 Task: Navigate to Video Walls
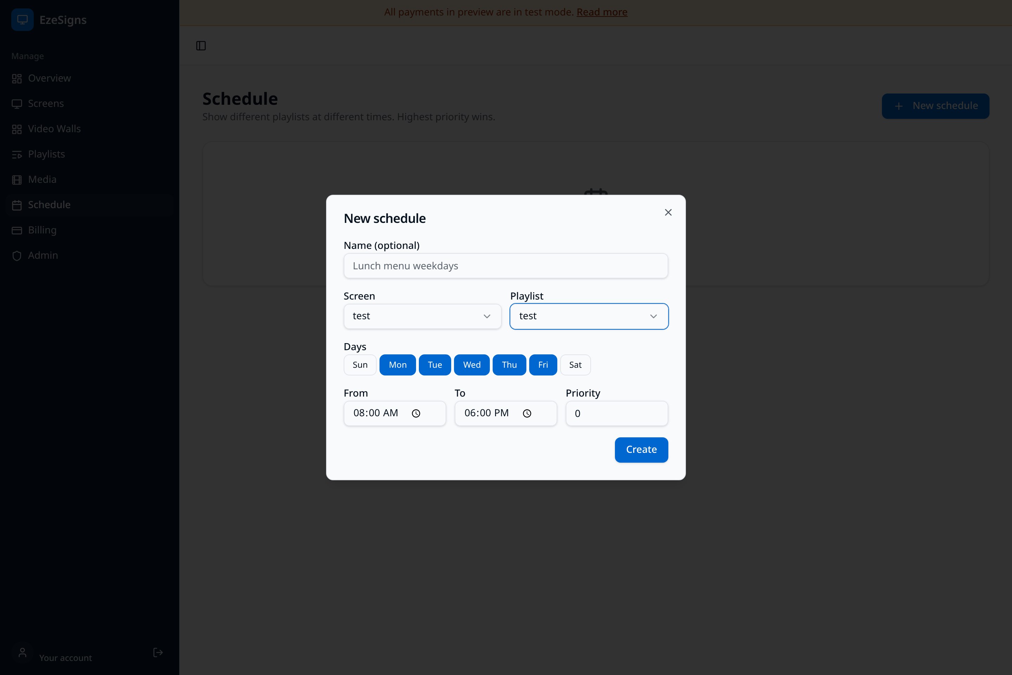[90, 129]
